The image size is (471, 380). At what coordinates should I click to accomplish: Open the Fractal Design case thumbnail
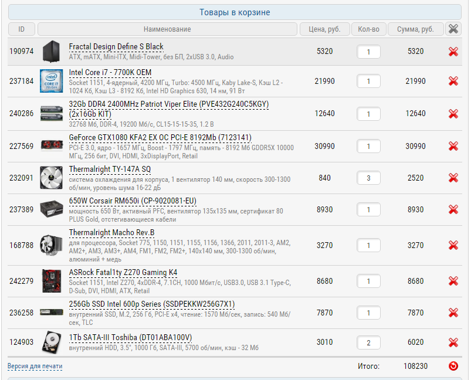tap(51, 52)
